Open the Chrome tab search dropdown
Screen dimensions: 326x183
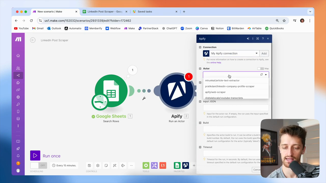tap(310, 11)
